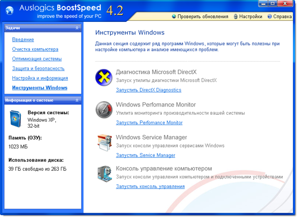Click the Auslogics globe logo icon
This screenshot has height=217, width=297.
point(9,10)
